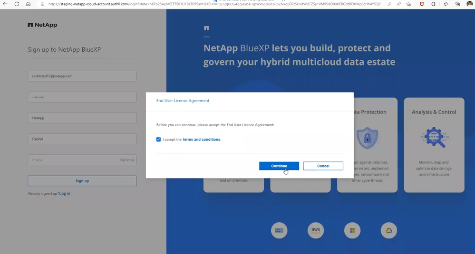Cancel the End User License Agreement
Screen dimensions: 475x254
click(x=323, y=166)
